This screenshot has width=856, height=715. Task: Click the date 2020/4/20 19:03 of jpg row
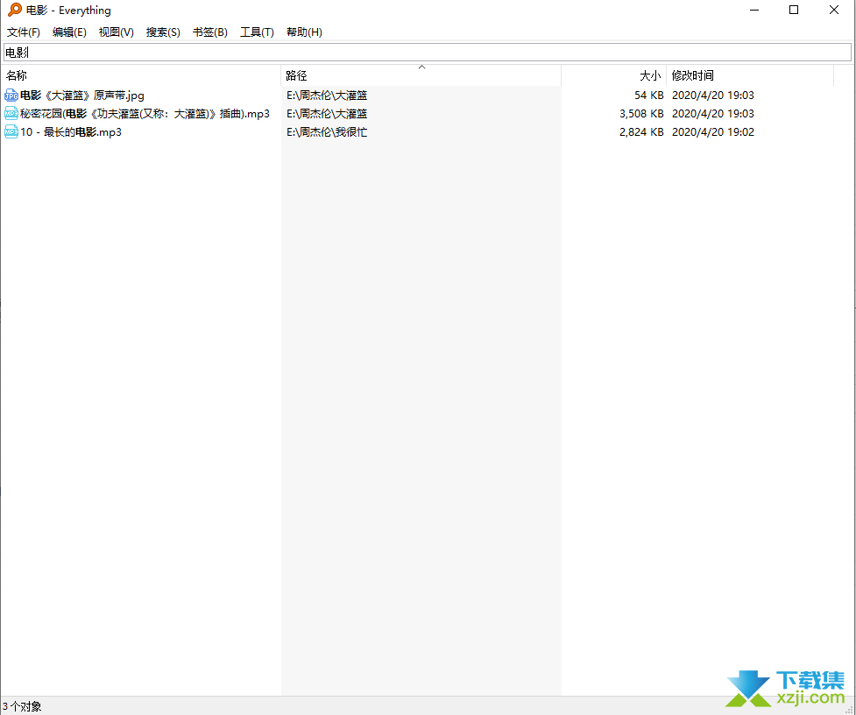(x=713, y=96)
